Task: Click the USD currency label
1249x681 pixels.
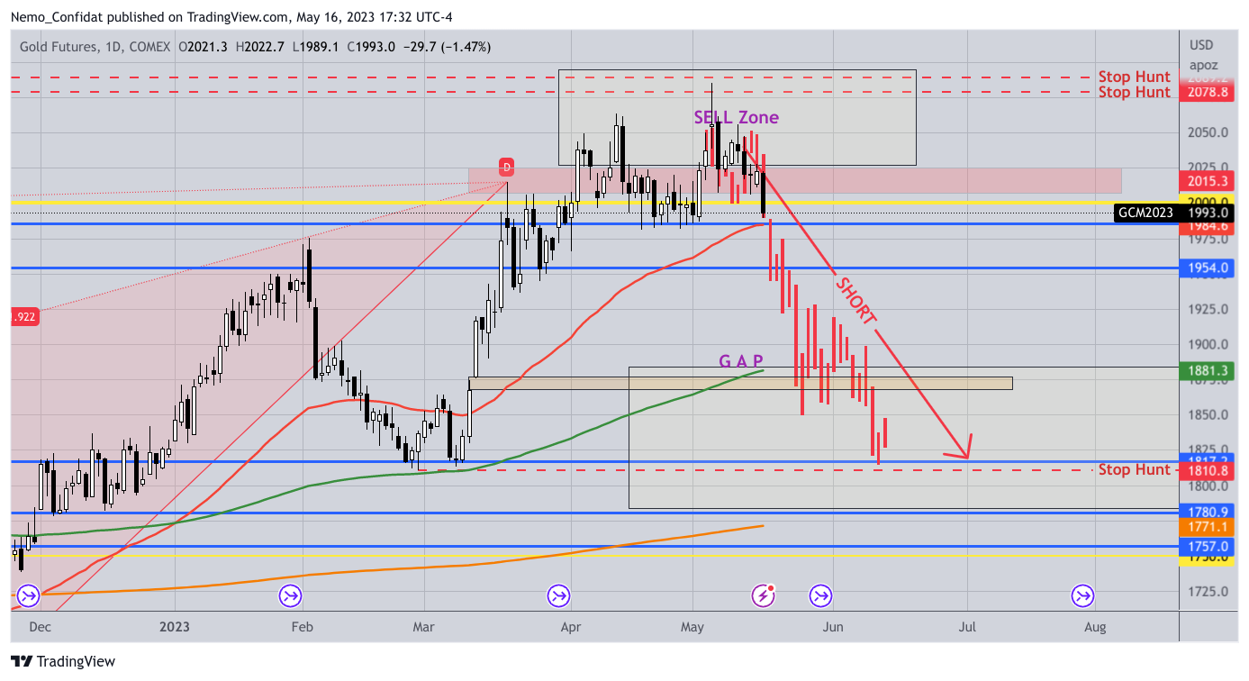Action: click(1201, 45)
